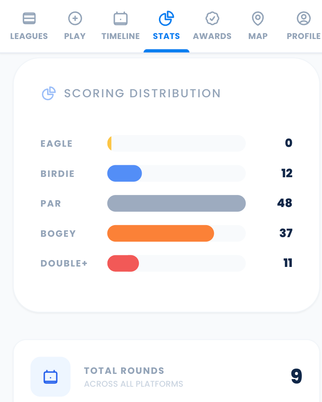
Task: Select the Bogey orange bar
Action: [x=161, y=233]
